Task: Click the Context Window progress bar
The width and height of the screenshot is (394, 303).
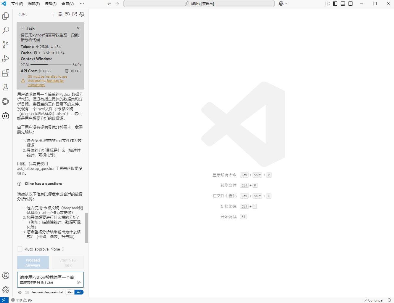Action: (x=51, y=65)
